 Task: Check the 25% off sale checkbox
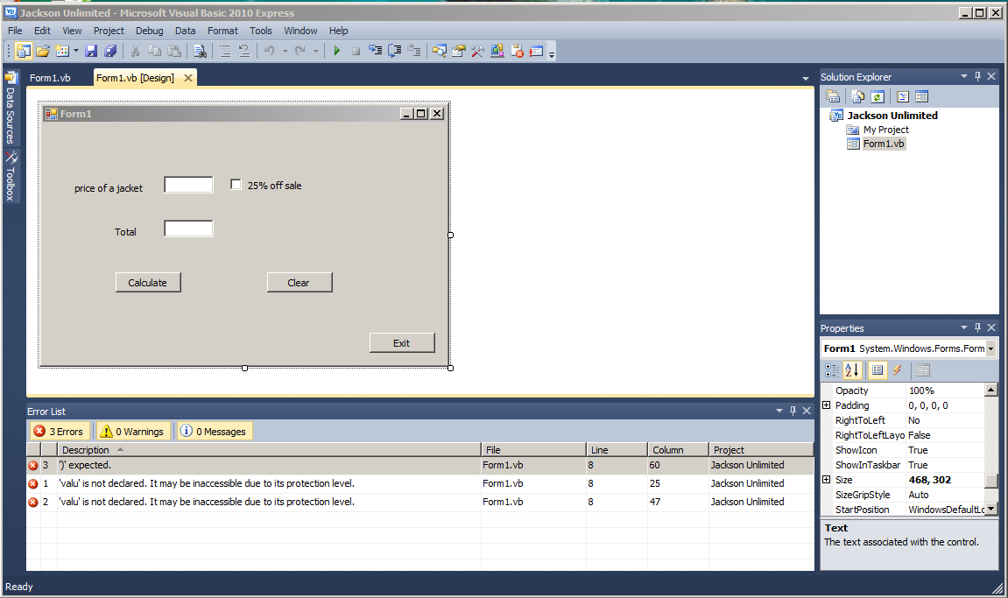pos(236,185)
